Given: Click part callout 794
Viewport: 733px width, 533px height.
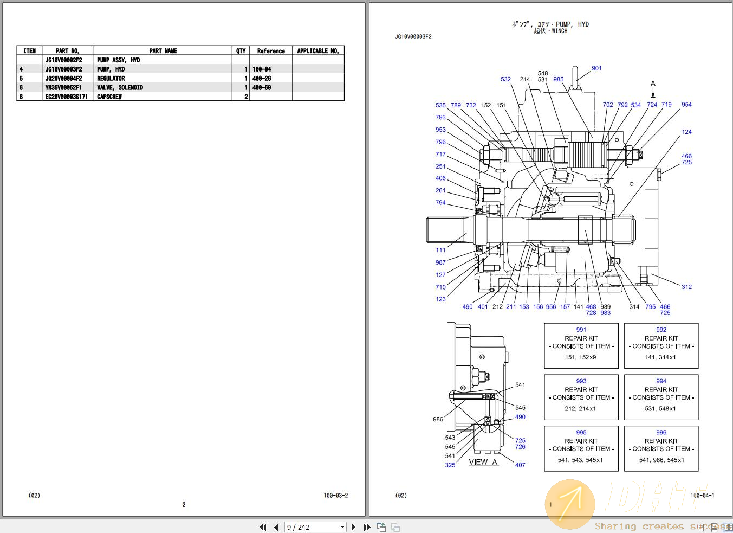Looking at the screenshot, I should (x=440, y=203).
